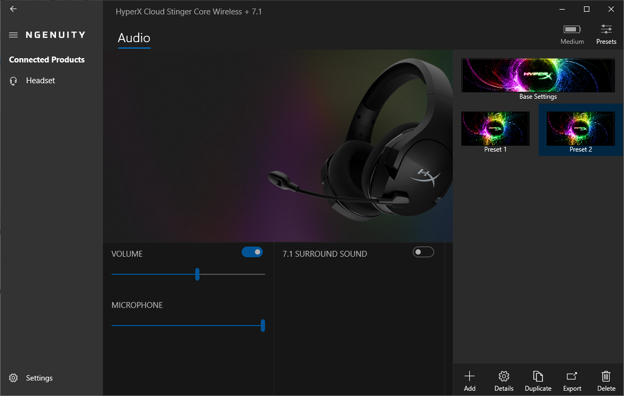Close the NGENUITY window
The height and width of the screenshot is (396, 624).
611,9
